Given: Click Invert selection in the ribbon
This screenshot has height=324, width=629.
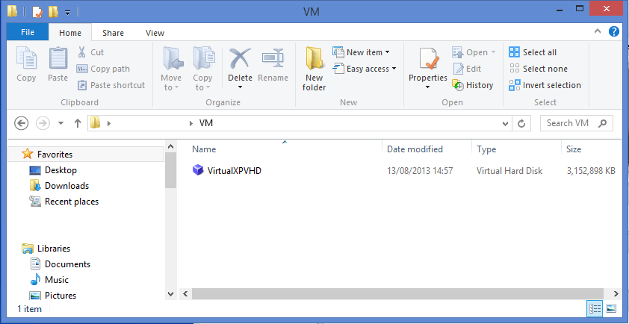Looking at the screenshot, I should pyautogui.click(x=545, y=85).
